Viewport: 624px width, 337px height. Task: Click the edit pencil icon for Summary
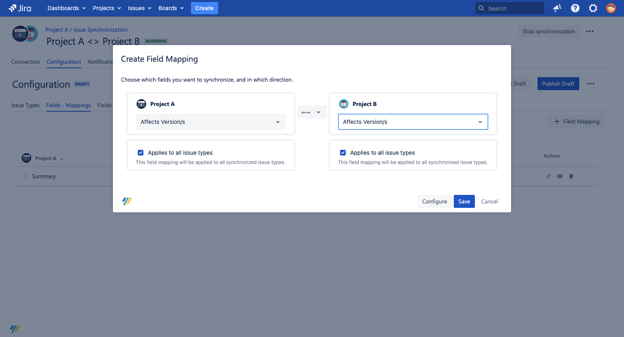coord(548,176)
